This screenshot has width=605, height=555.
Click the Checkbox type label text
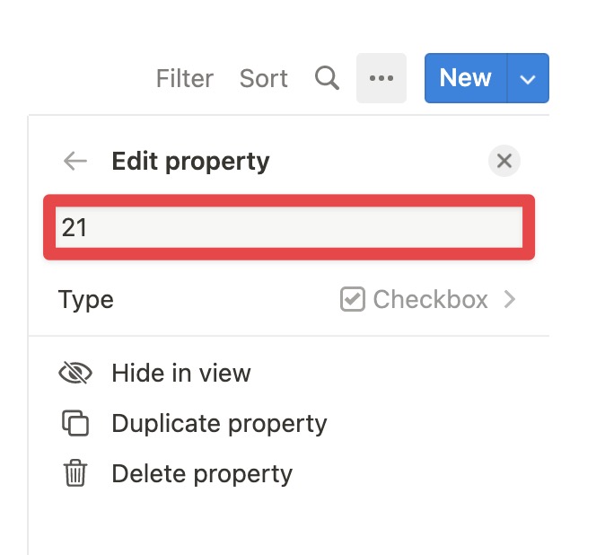pos(431,299)
